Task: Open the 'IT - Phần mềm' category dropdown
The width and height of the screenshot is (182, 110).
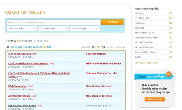Action: tap(53, 28)
